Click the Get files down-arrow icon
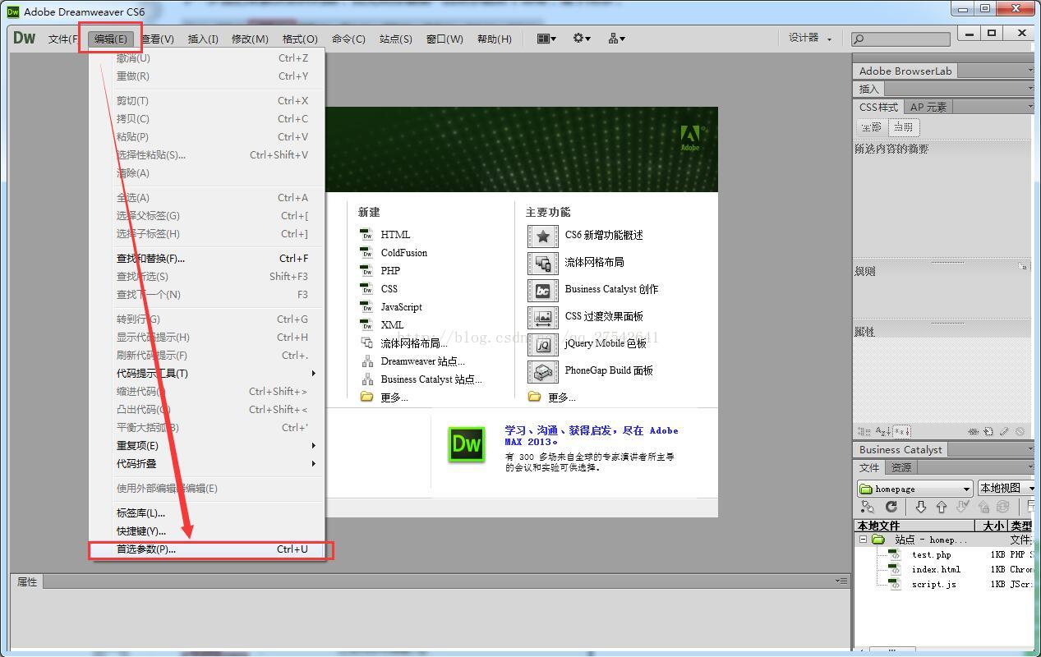 [921, 508]
